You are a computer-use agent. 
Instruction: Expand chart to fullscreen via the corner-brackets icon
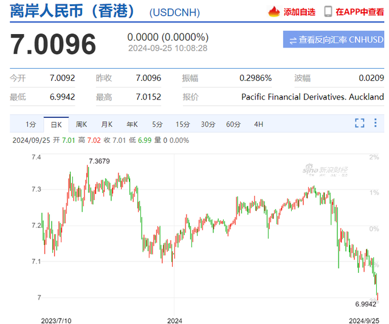[359, 123]
